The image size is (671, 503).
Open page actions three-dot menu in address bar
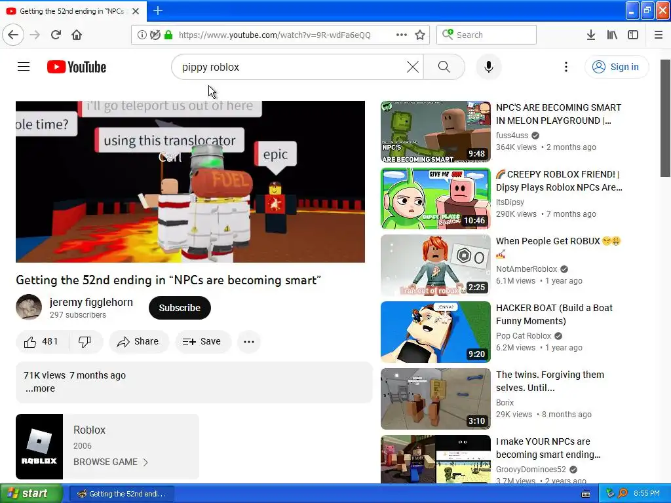pyautogui.click(x=402, y=35)
